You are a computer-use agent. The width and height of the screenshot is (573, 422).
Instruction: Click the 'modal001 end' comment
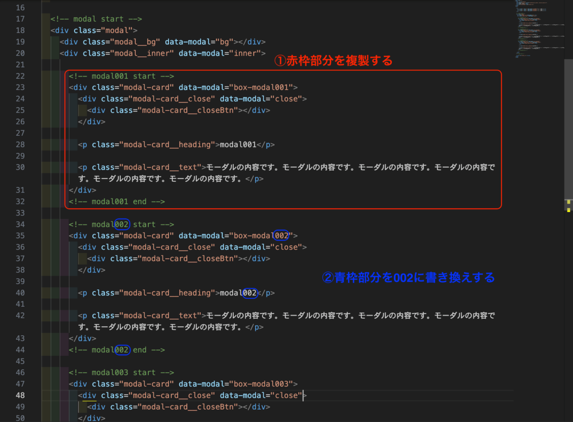pos(116,201)
